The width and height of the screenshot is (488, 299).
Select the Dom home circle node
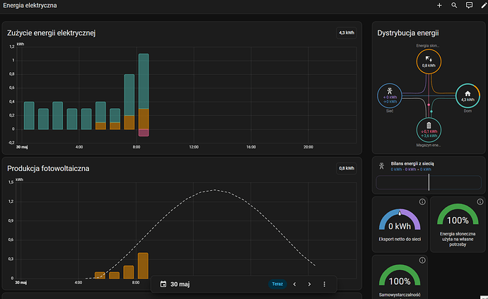click(x=467, y=96)
